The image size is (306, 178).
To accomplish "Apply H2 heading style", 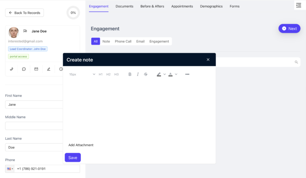I will (x=108, y=74).
